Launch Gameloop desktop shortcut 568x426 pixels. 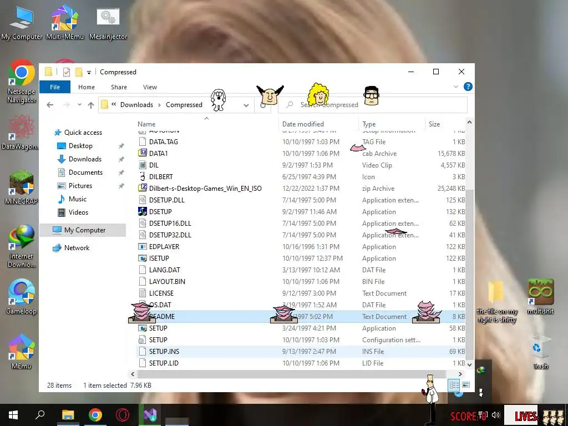click(22, 297)
